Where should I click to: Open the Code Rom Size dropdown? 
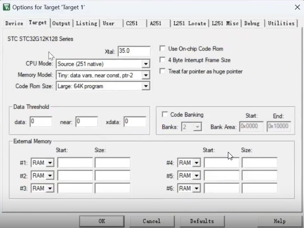pyautogui.click(x=146, y=86)
